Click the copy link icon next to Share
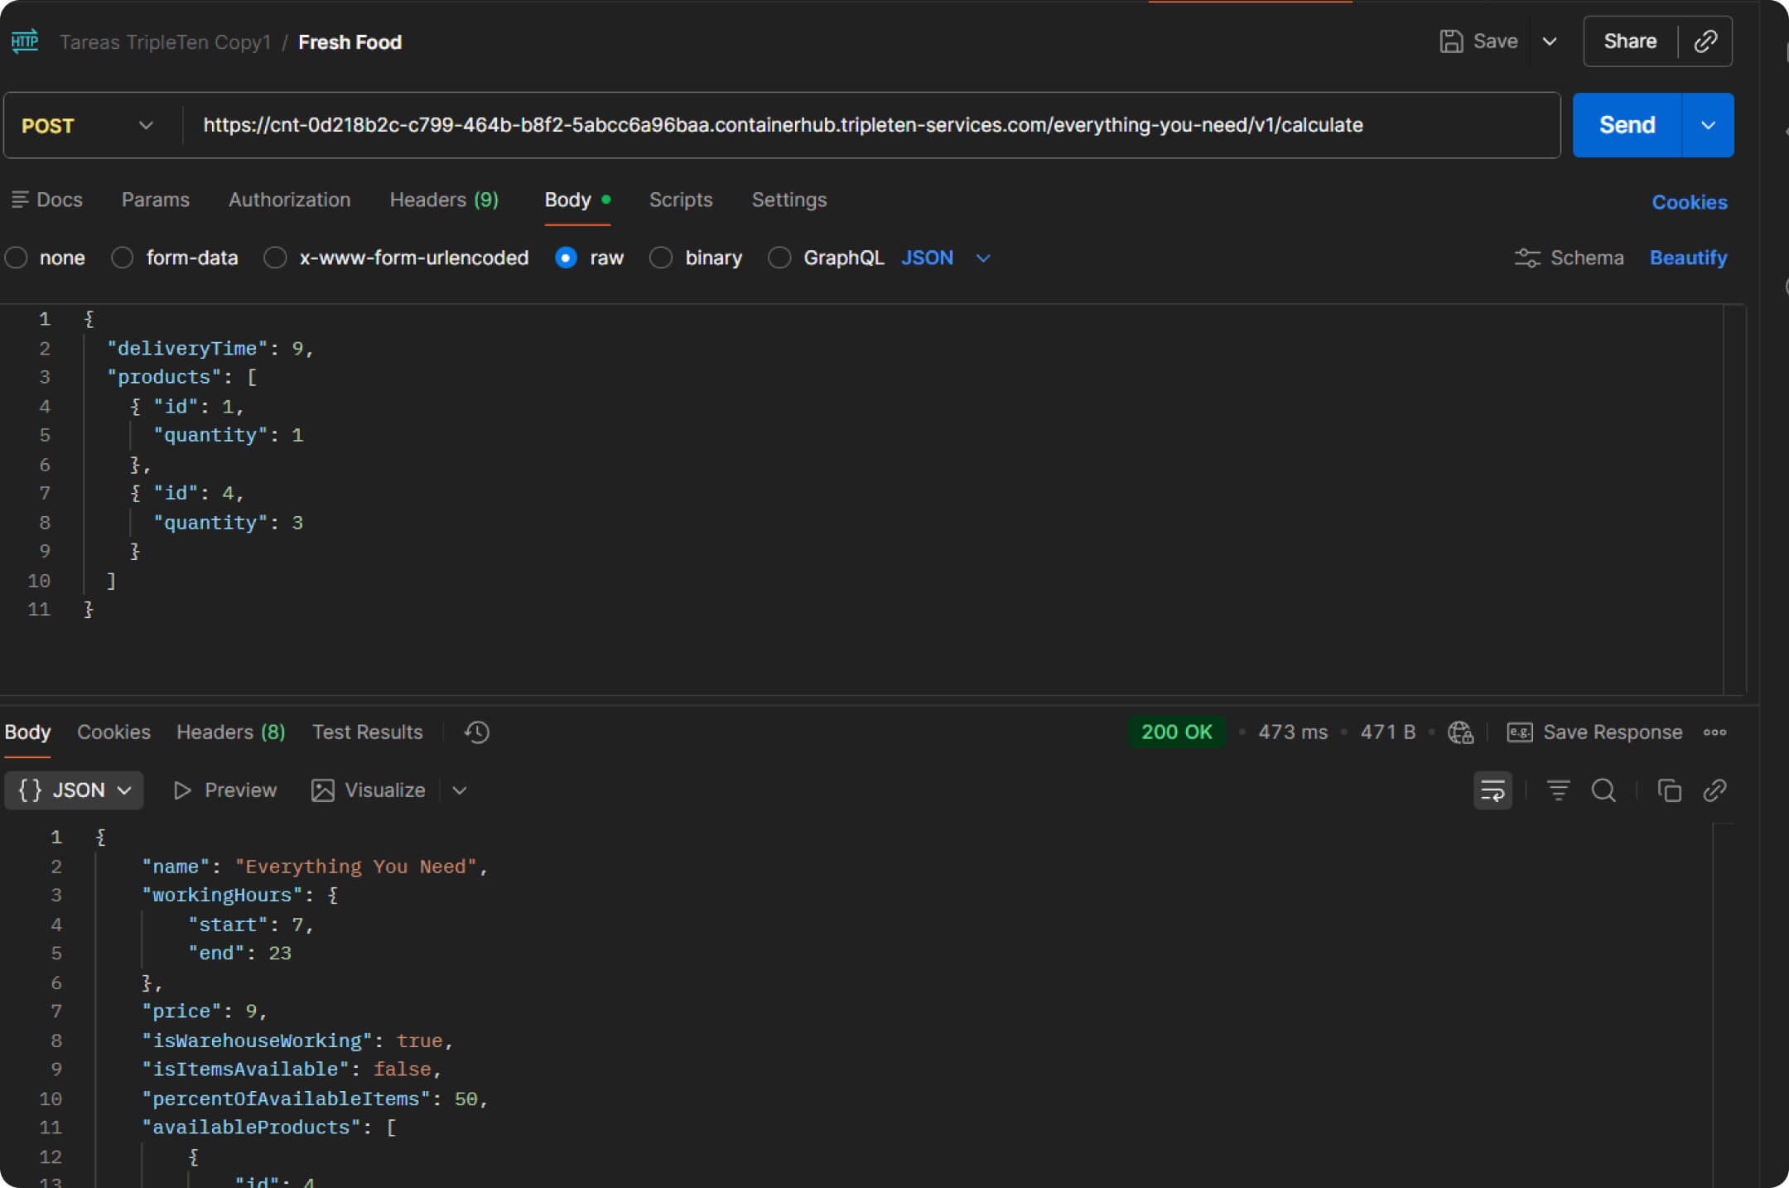The height and width of the screenshot is (1188, 1789). pos(1705,41)
